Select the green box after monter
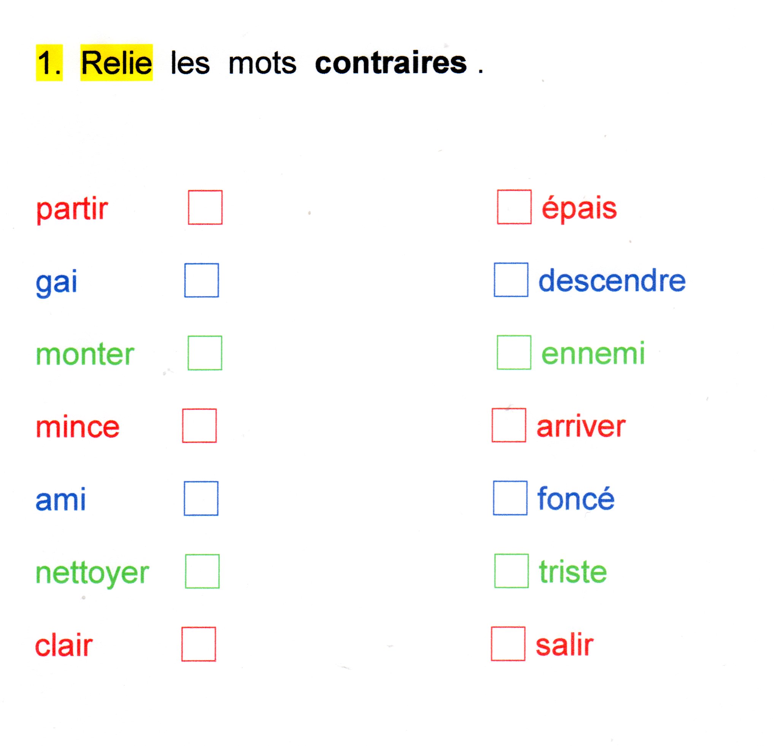The image size is (774, 746). (x=205, y=353)
